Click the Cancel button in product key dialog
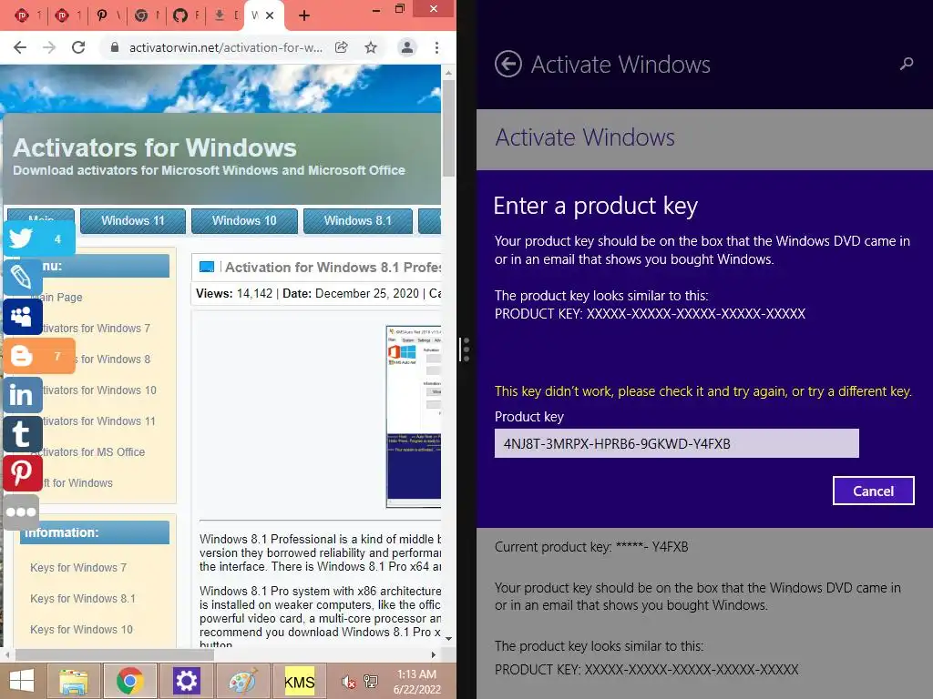 click(x=873, y=491)
